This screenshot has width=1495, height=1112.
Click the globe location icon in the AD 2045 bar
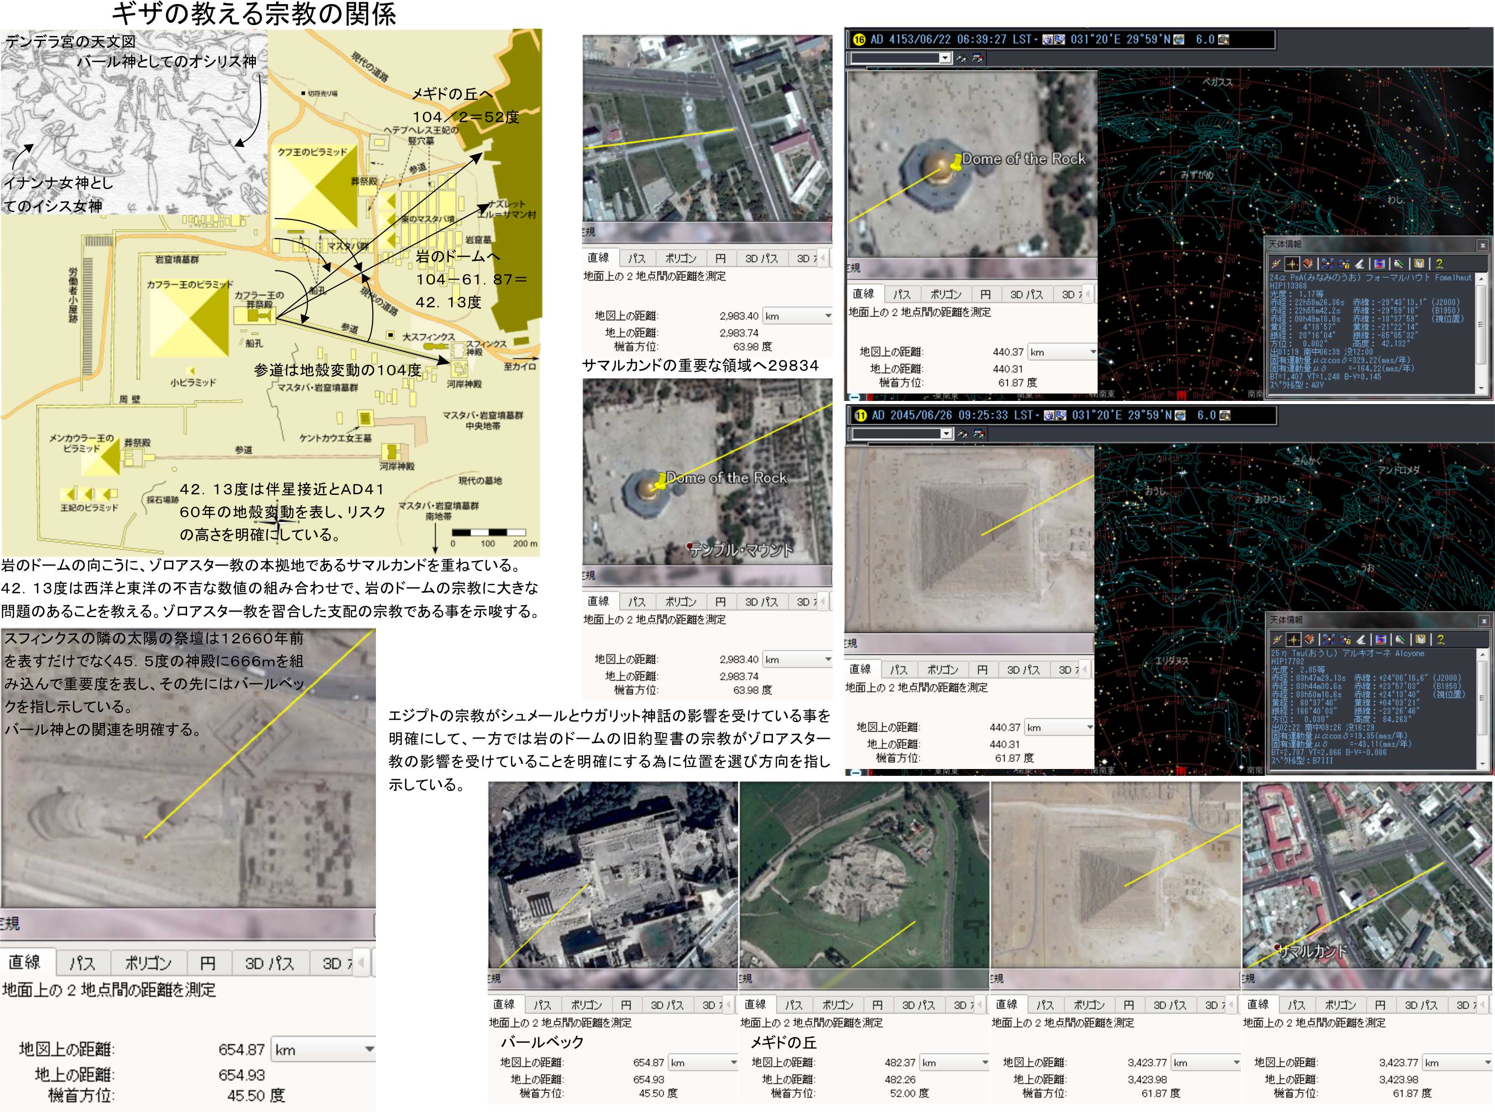click(1180, 416)
